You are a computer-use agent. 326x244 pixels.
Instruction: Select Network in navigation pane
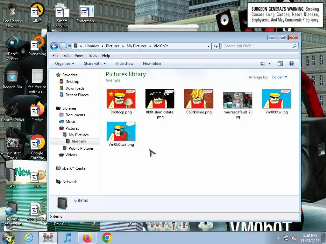point(69,182)
